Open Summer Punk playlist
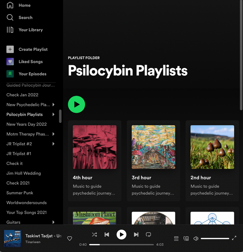Image resolution: width=243 pixels, height=252 pixels. pos(20,193)
